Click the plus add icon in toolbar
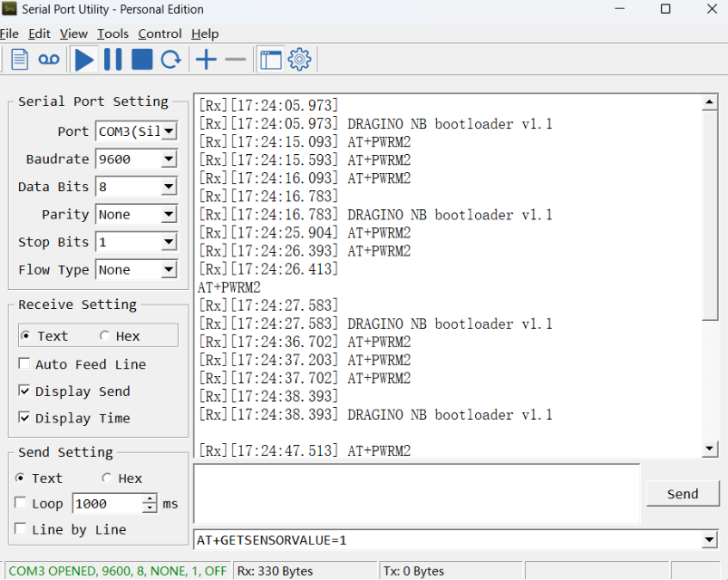The height and width of the screenshot is (580, 728). [x=206, y=60]
